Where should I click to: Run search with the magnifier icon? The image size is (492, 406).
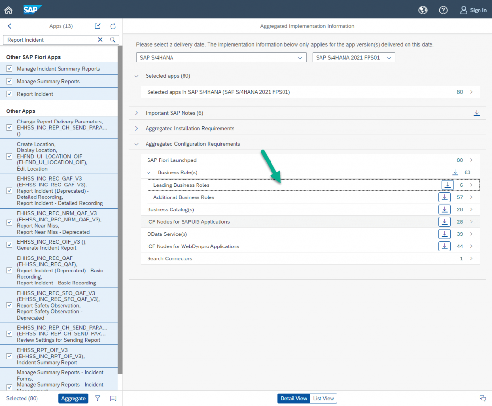click(112, 39)
